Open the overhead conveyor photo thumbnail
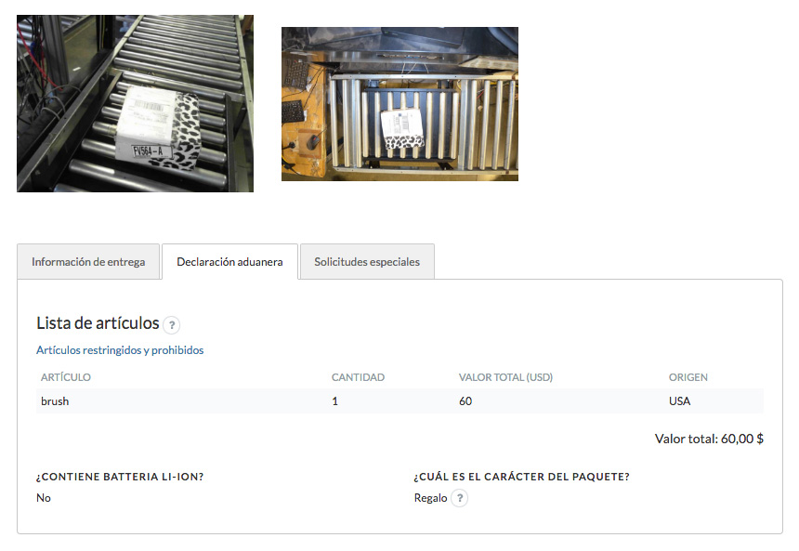799x551 pixels. click(x=399, y=103)
